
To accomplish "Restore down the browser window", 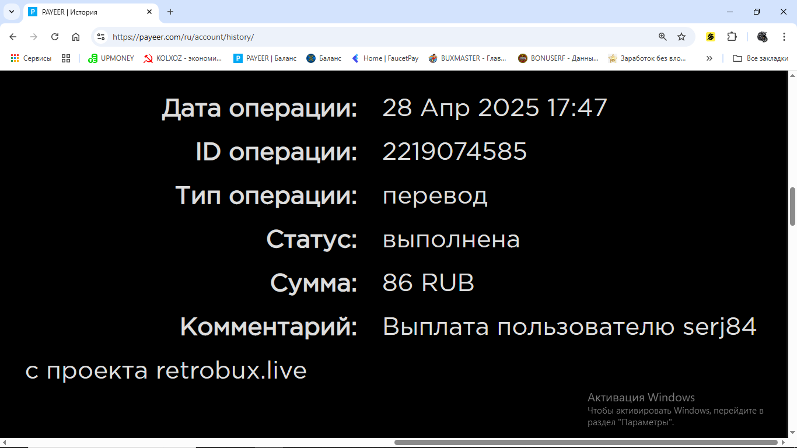I will pos(757,12).
